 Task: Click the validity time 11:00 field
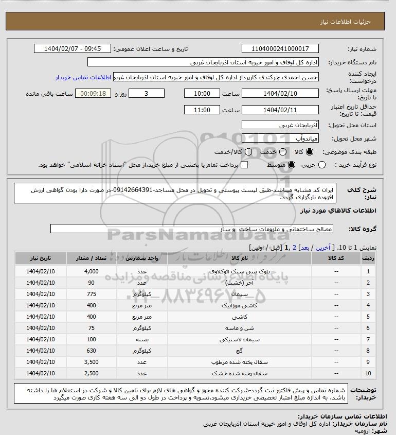(202, 110)
